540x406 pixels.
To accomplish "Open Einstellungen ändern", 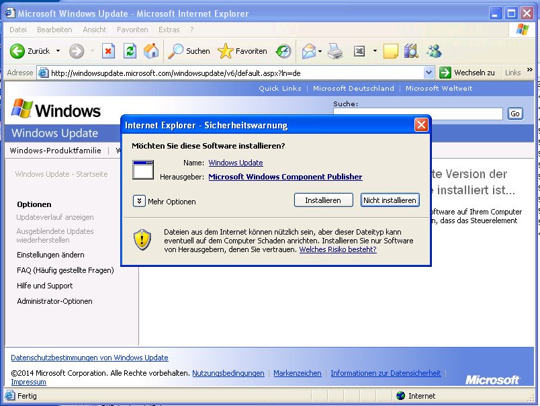I will pyautogui.click(x=50, y=255).
